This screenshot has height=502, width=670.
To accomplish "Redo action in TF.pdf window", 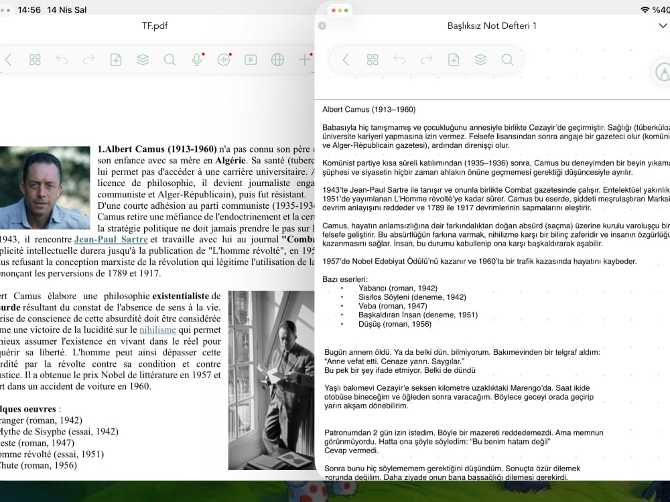I will point(89,60).
